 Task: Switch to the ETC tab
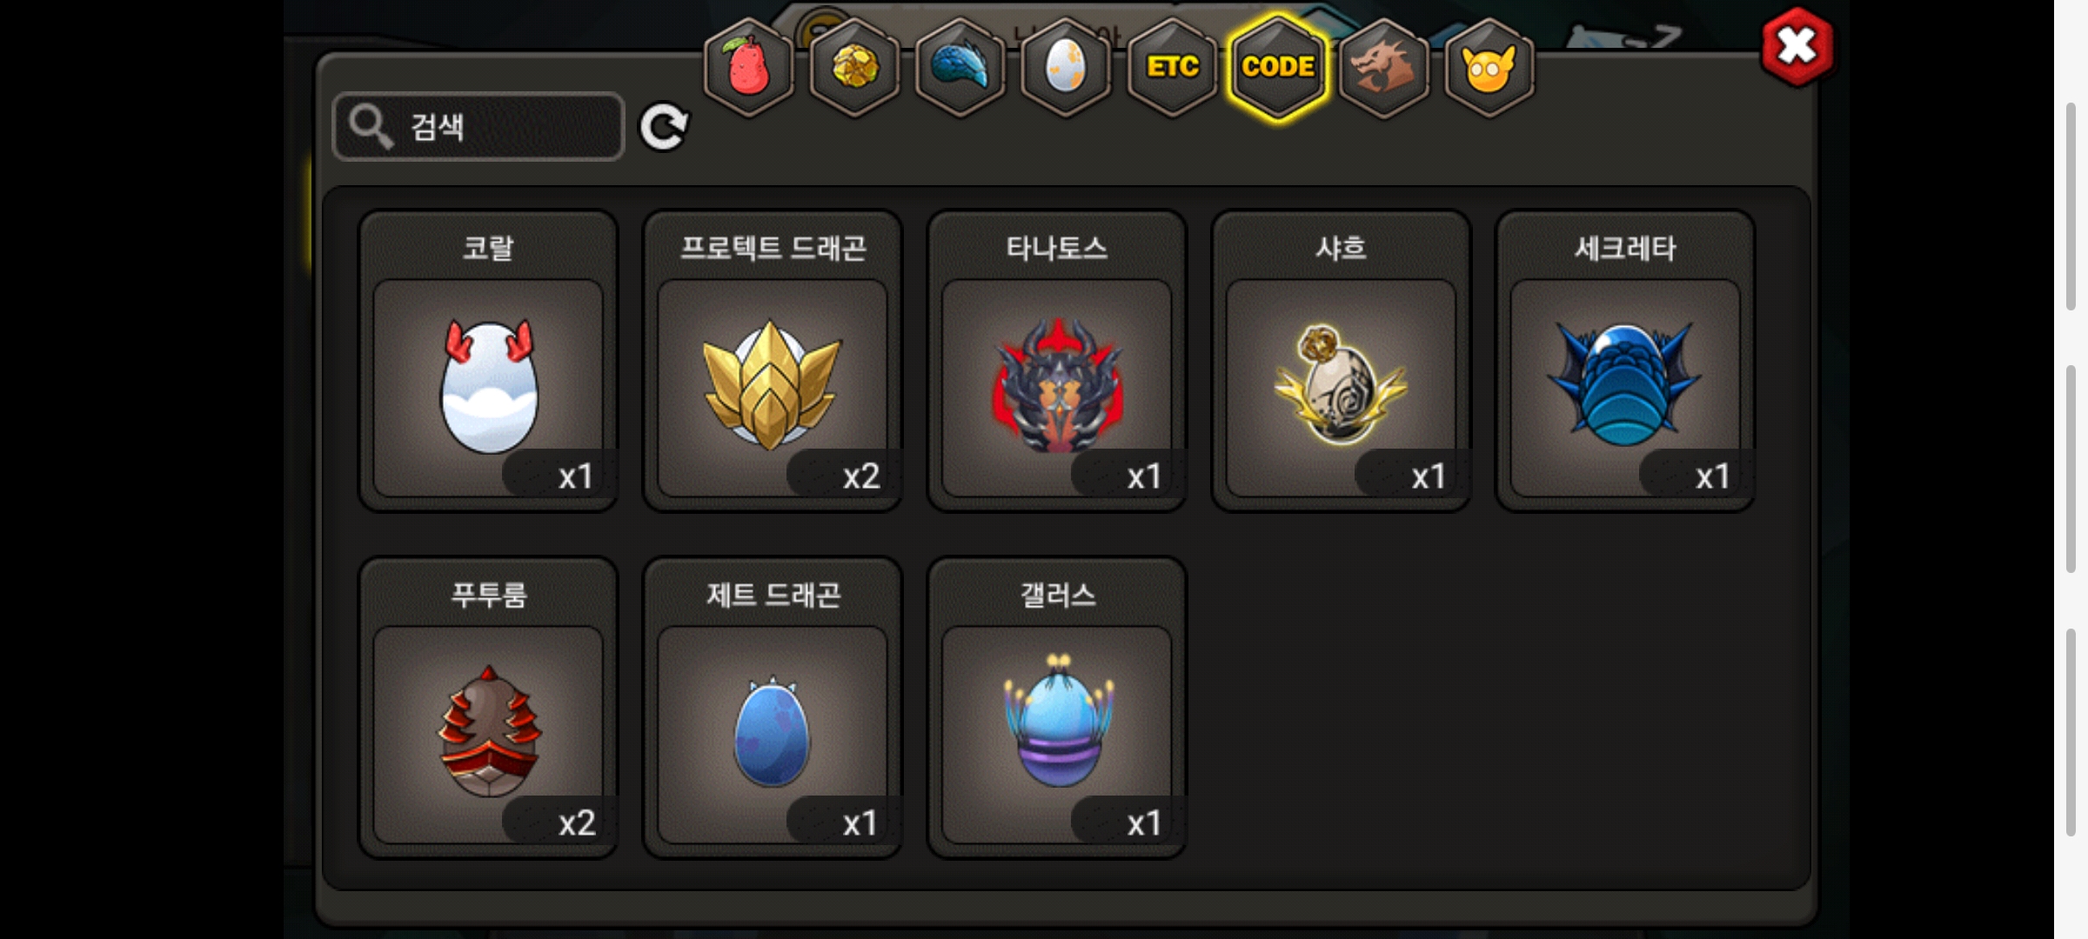click(x=1172, y=68)
